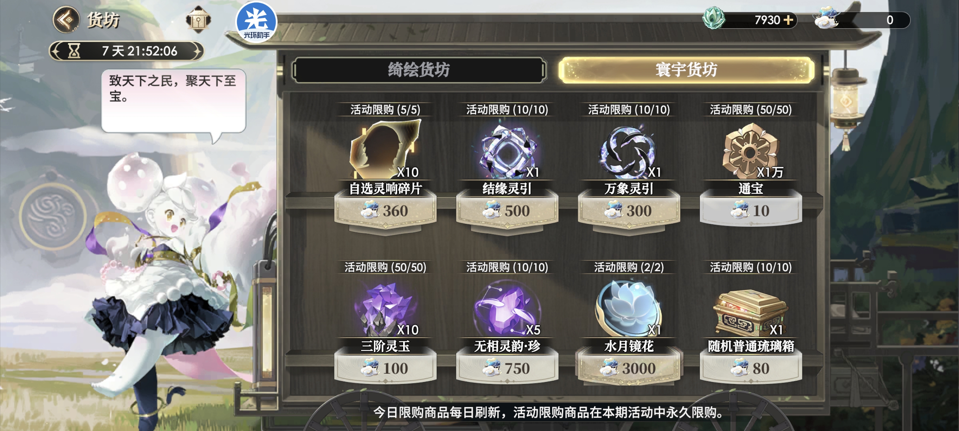
Task: Tap the event countdown timer bar
Action: pyautogui.click(x=127, y=51)
